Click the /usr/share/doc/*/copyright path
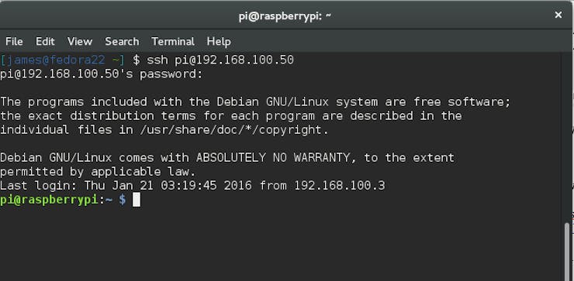Image resolution: width=574 pixels, height=281 pixels. [x=230, y=130]
